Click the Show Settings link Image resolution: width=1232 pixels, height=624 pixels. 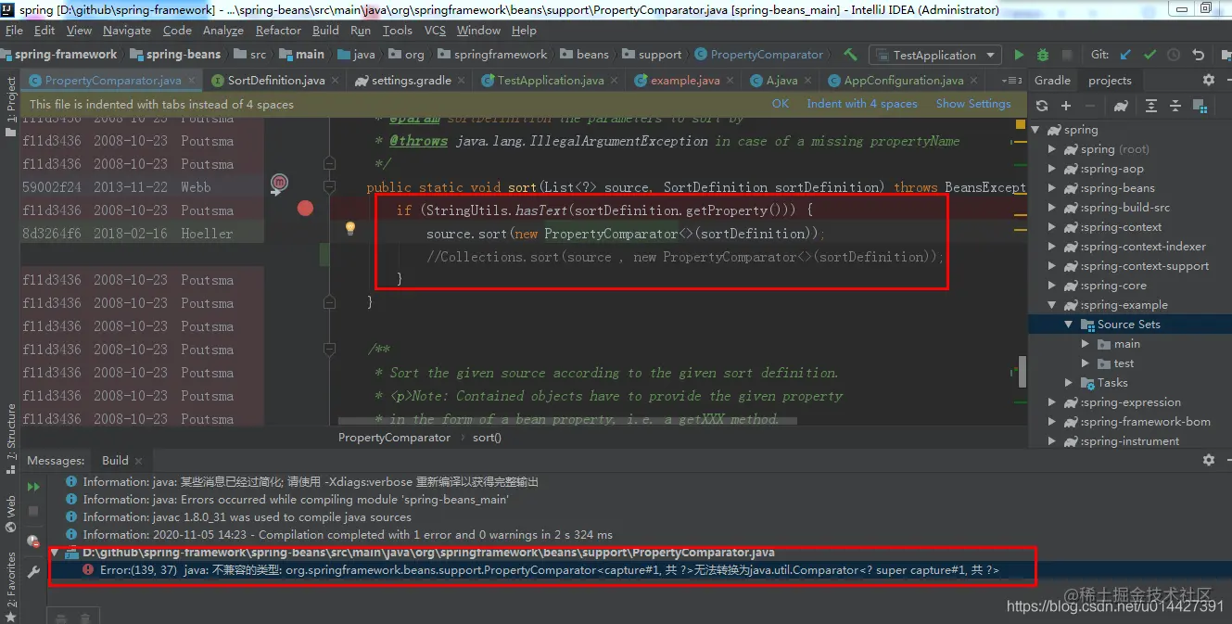pyautogui.click(x=973, y=104)
